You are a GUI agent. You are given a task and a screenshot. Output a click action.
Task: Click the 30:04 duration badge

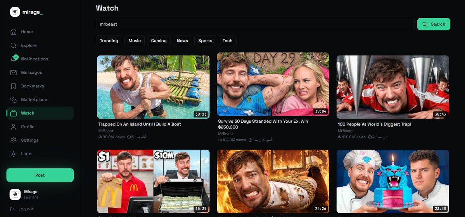[x=321, y=111]
